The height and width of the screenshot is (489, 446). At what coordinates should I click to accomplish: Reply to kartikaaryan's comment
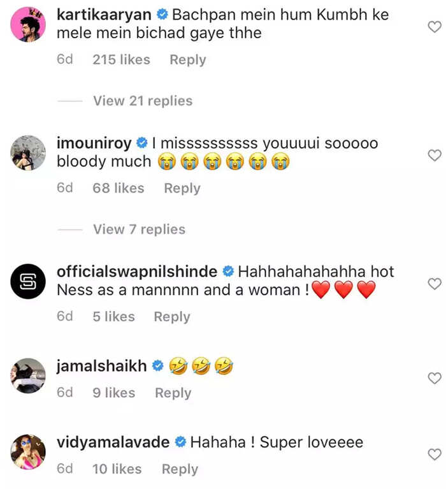[187, 60]
